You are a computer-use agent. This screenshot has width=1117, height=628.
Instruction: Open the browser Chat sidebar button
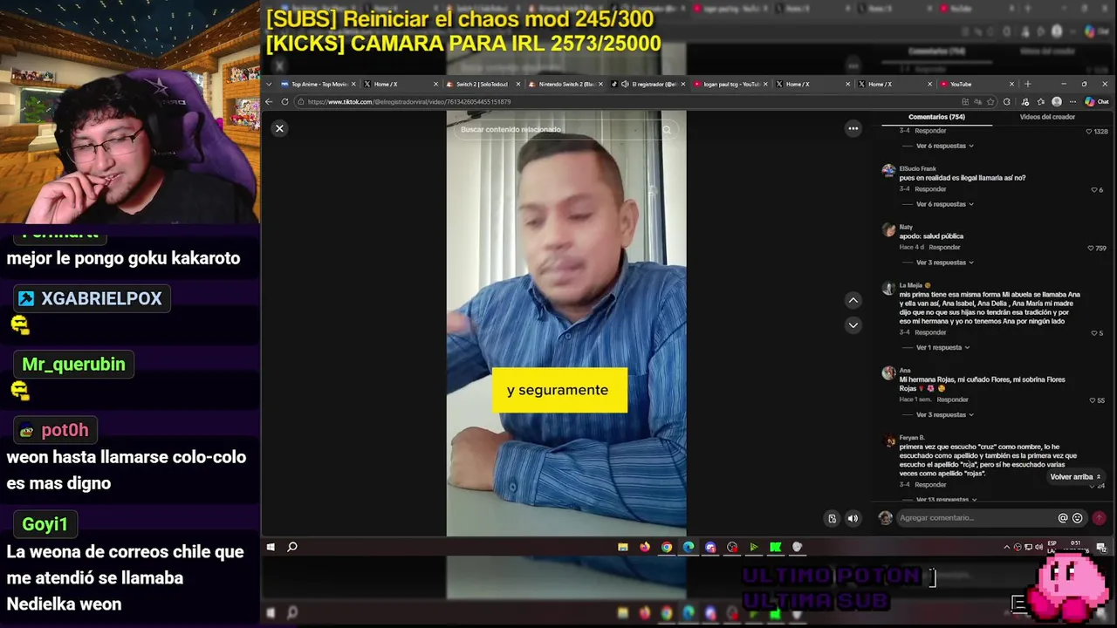(x=1096, y=102)
